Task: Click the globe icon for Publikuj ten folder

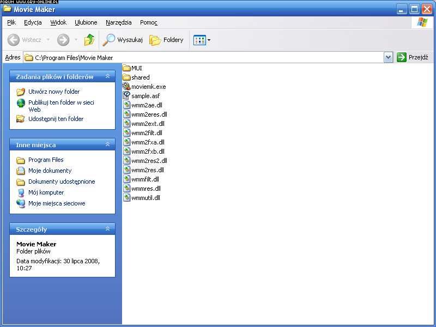Action: pyautogui.click(x=21, y=103)
